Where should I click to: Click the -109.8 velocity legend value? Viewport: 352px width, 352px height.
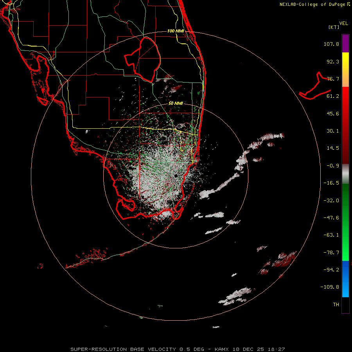(330, 287)
